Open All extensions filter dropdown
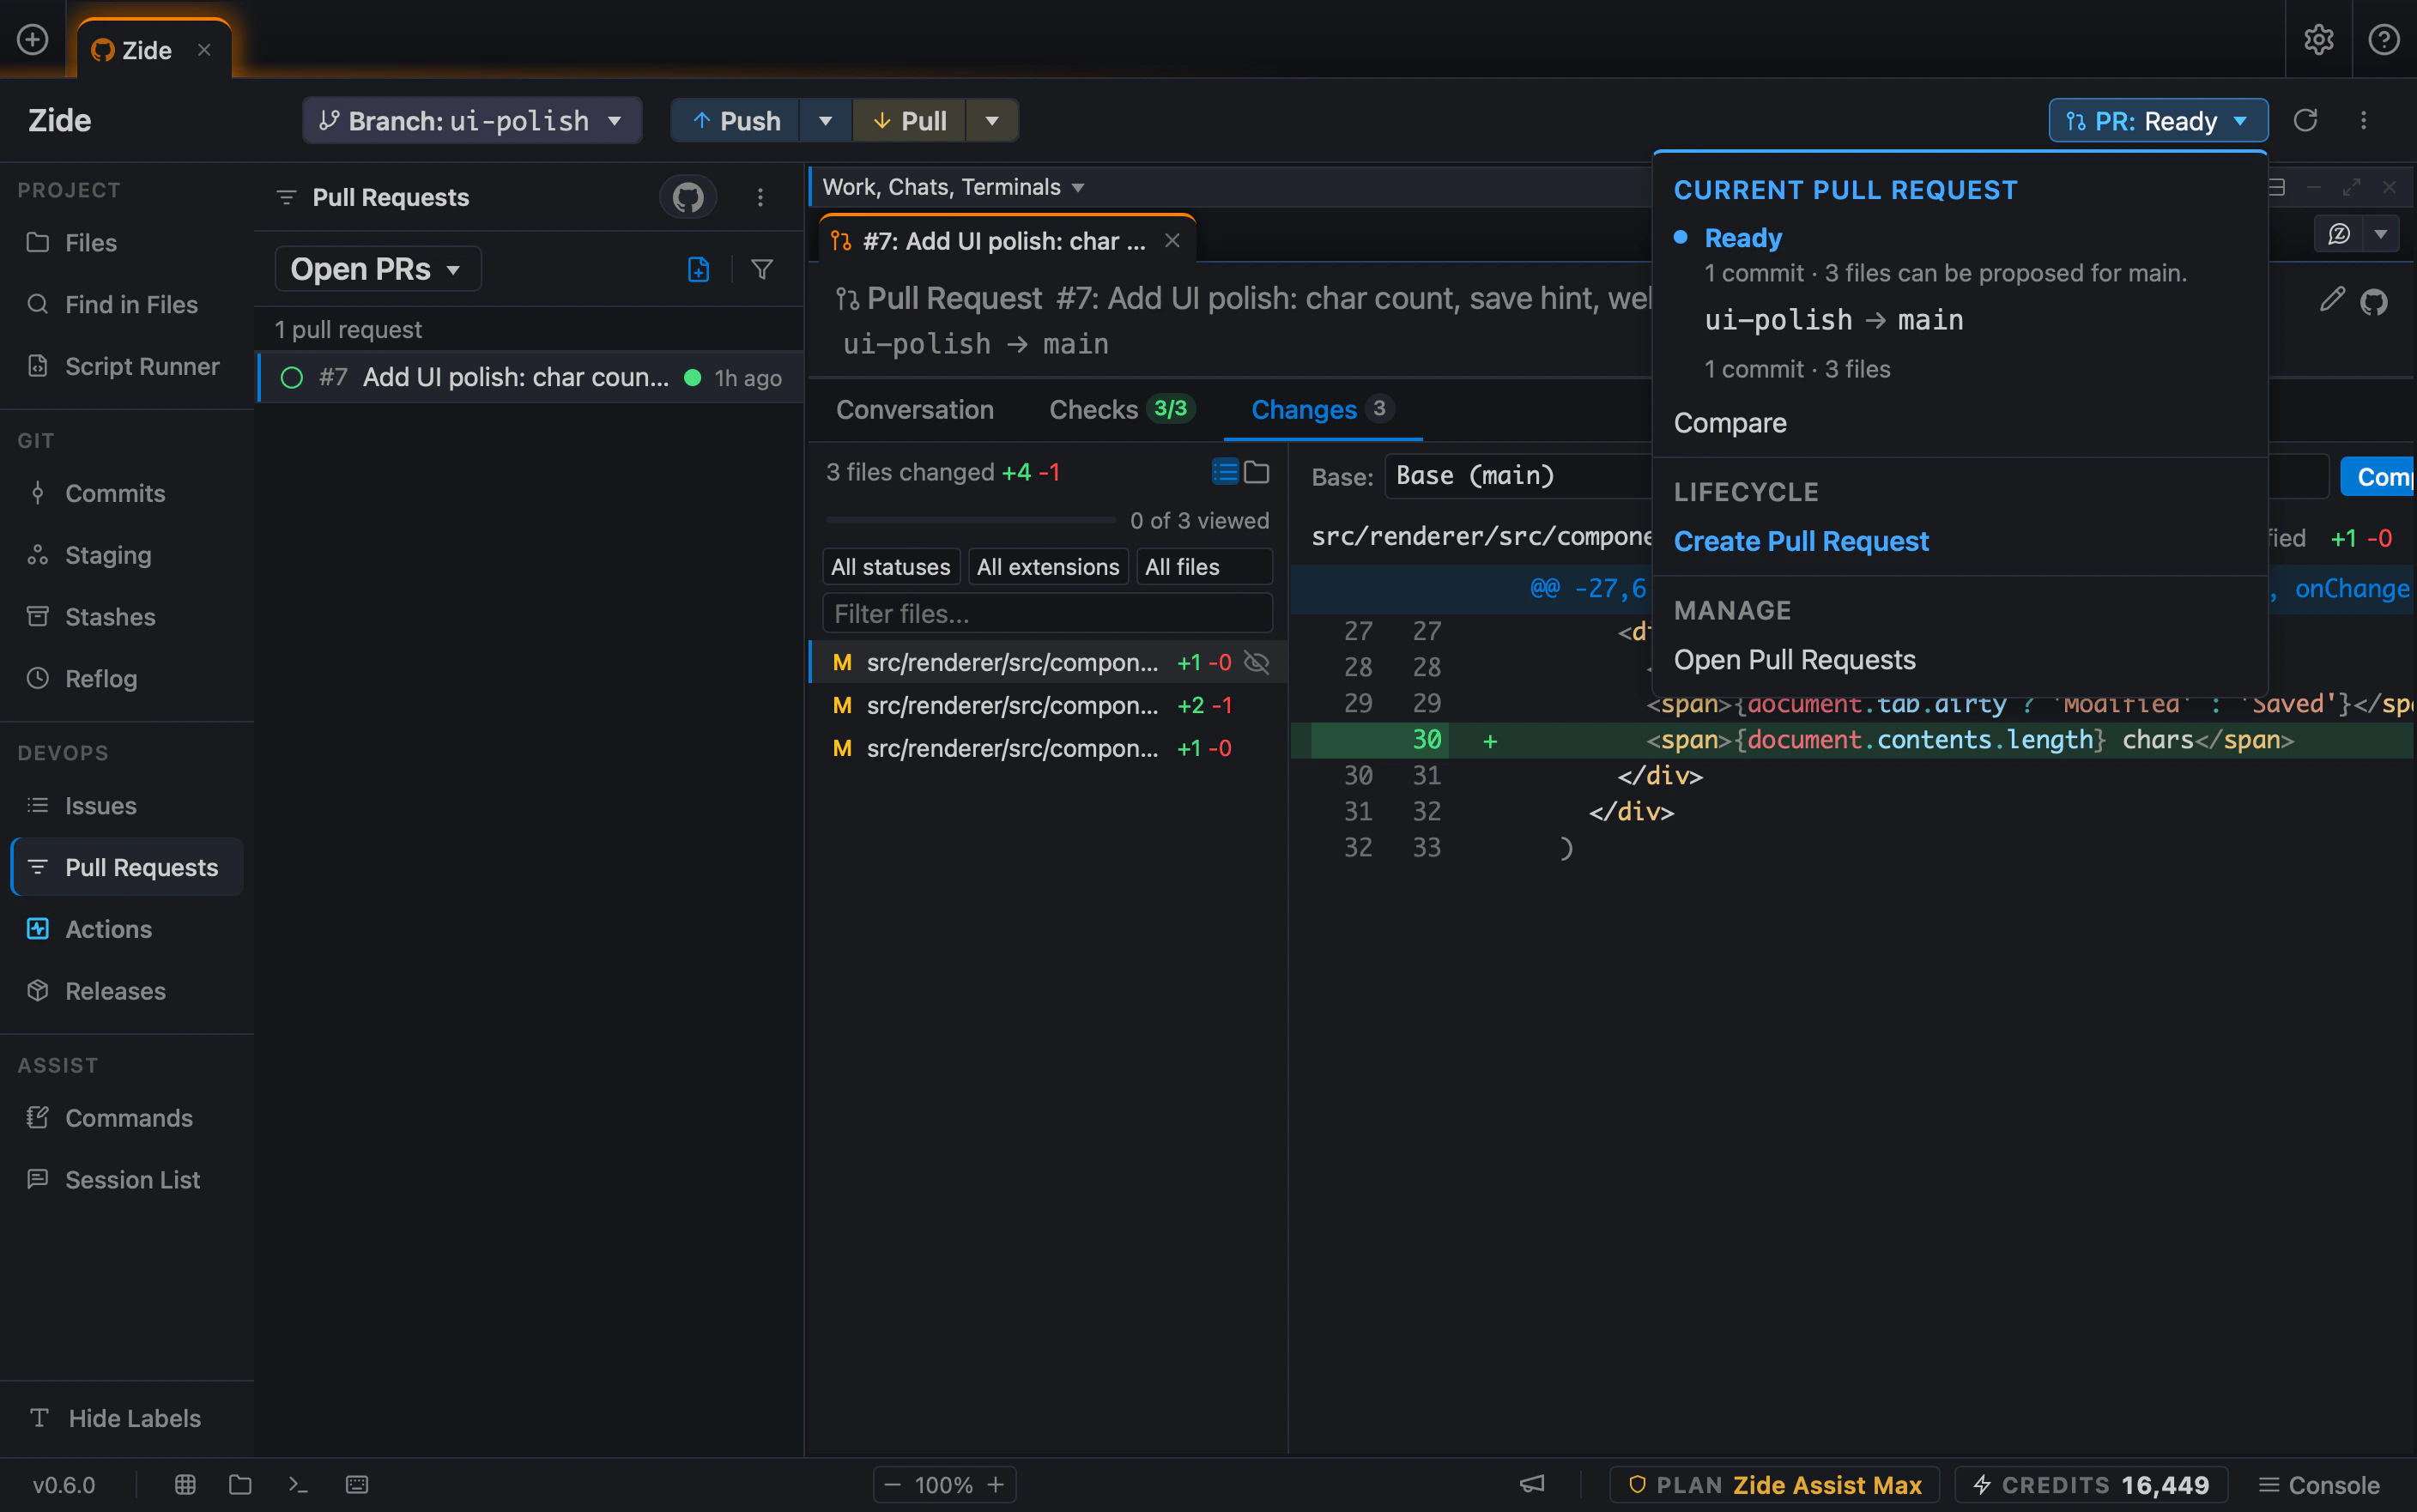 click(x=1048, y=567)
